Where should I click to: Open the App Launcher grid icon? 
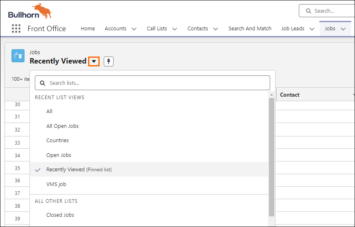(16, 29)
